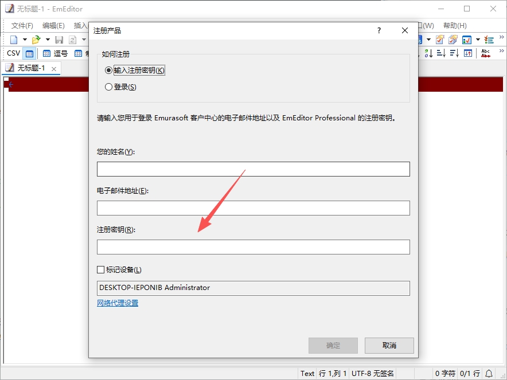
Task: Click the New file icon in toolbar
Action: [x=14, y=40]
